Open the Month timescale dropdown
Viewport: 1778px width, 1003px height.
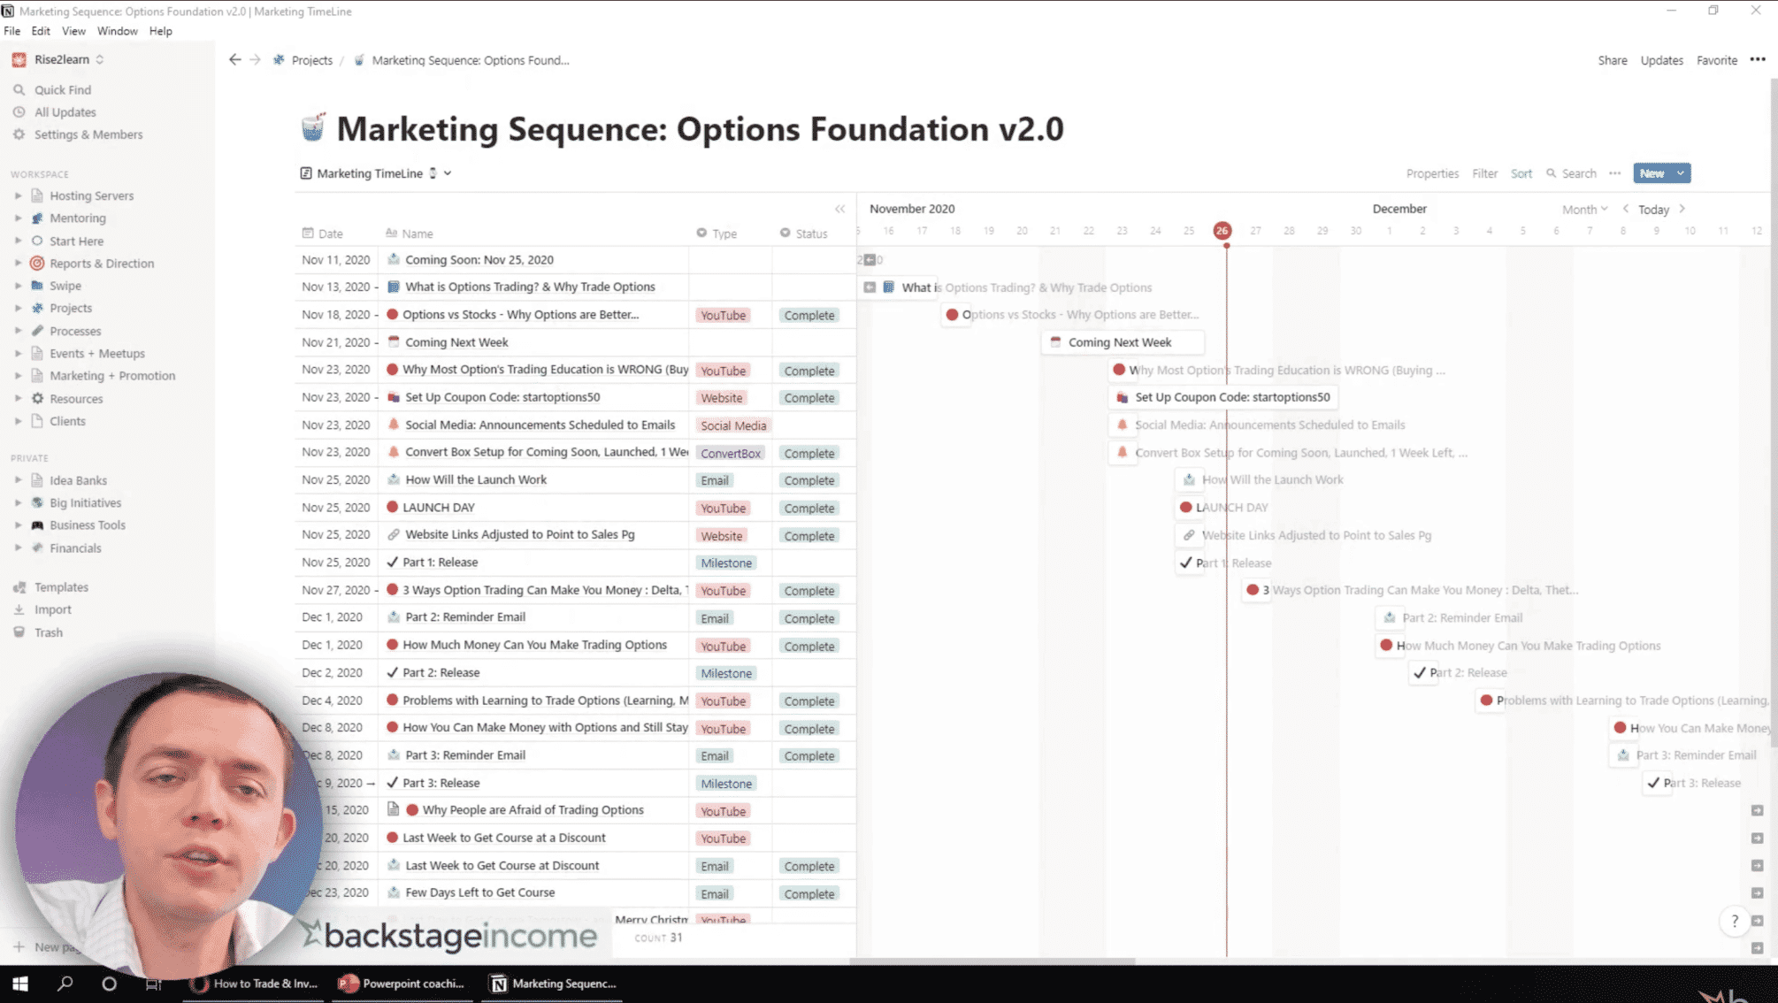(1584, 210)
